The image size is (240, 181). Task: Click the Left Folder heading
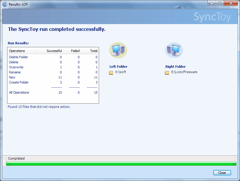pyautogui.click(x=118, y=67)
